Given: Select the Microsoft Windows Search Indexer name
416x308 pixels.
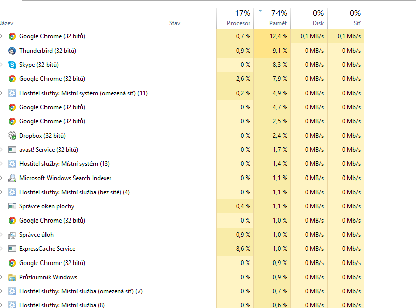Looking at the screenshot, I should [x=65, y=178].
